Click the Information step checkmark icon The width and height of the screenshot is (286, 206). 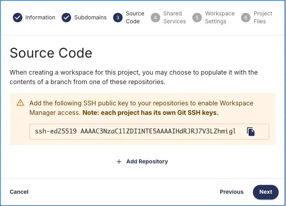tap(17, 17)
